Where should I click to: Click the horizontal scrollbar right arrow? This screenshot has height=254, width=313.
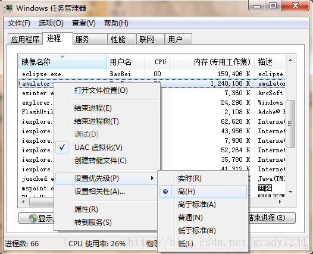[280, 202]
